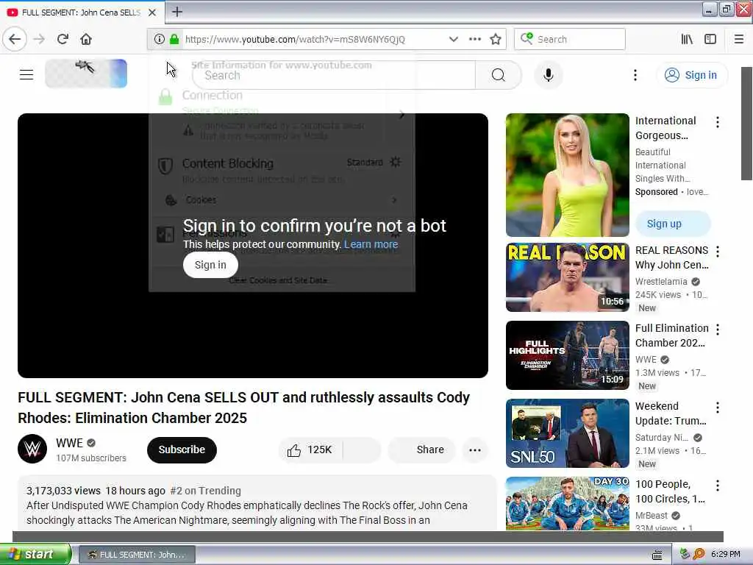Click the magnifier icon in system tray
The image size is (753, 565).
[699, 554]
